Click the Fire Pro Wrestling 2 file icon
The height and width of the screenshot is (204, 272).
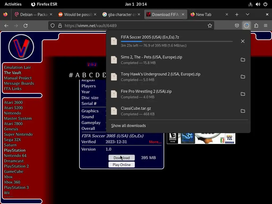114,94
